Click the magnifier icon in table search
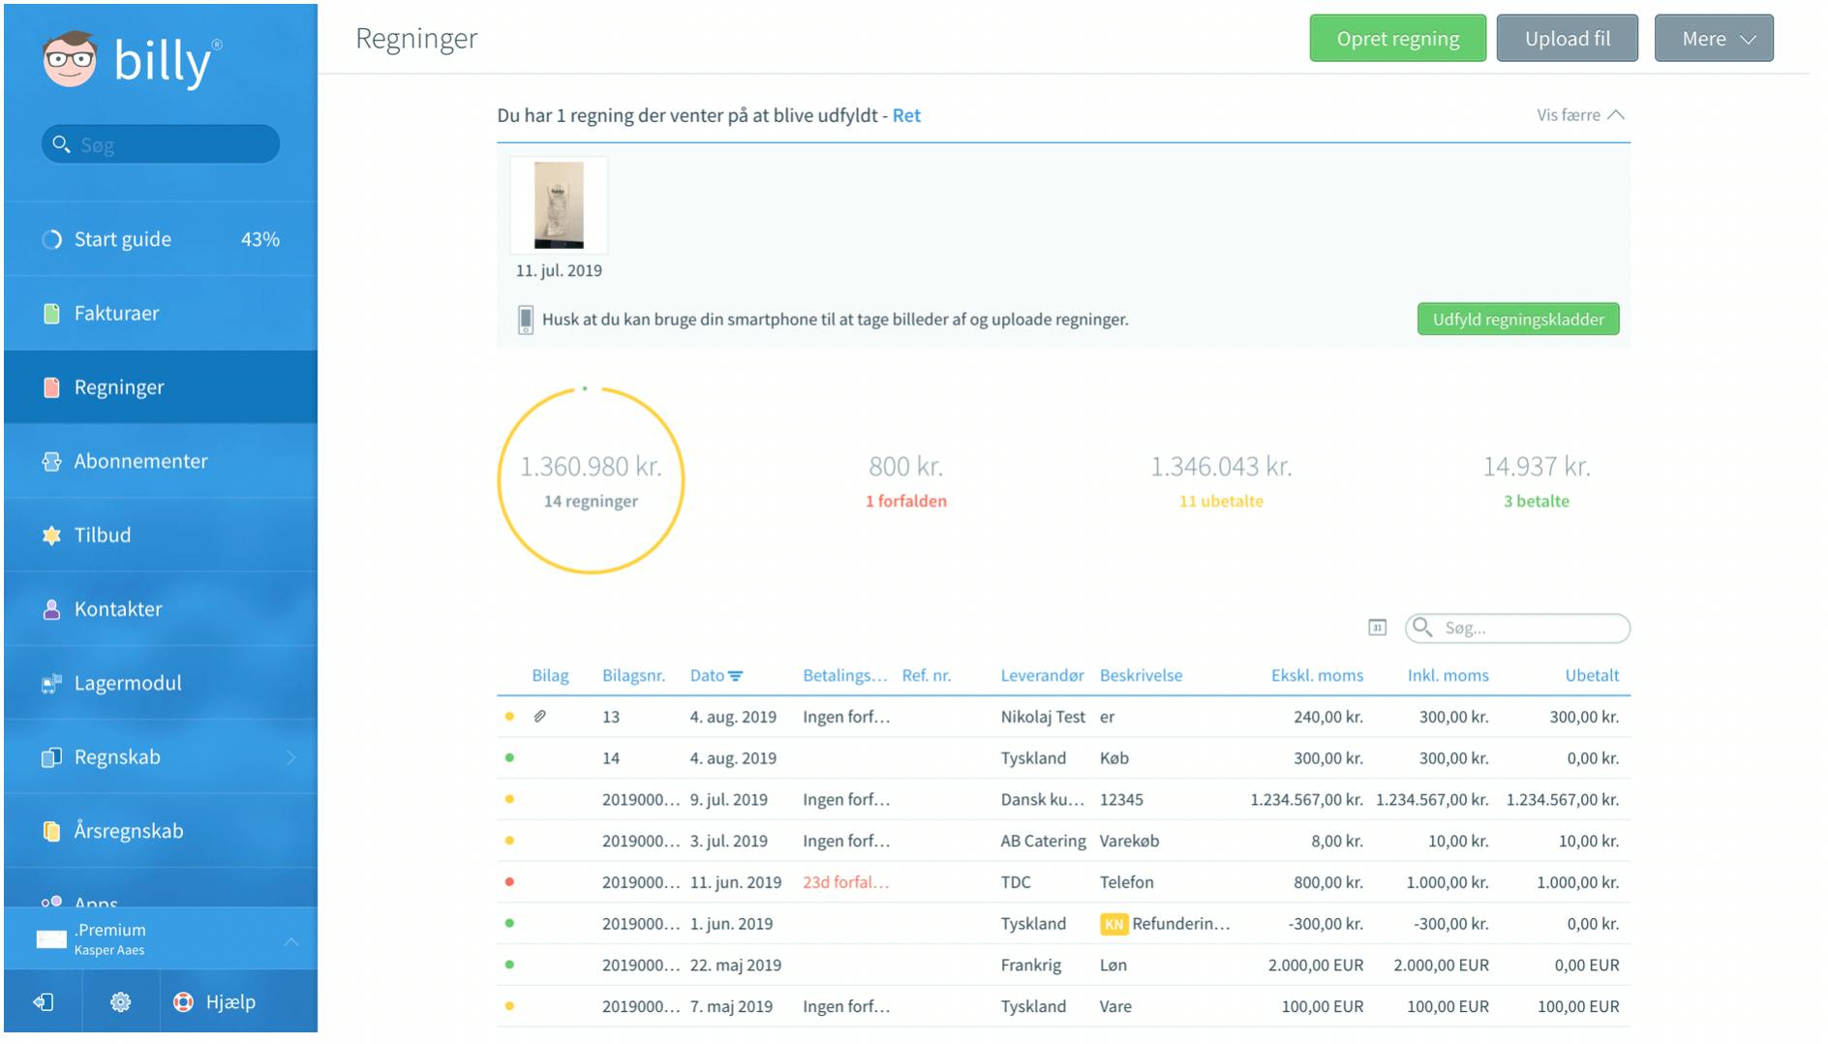1828x1044 pixels. [x=1422, y=628]
